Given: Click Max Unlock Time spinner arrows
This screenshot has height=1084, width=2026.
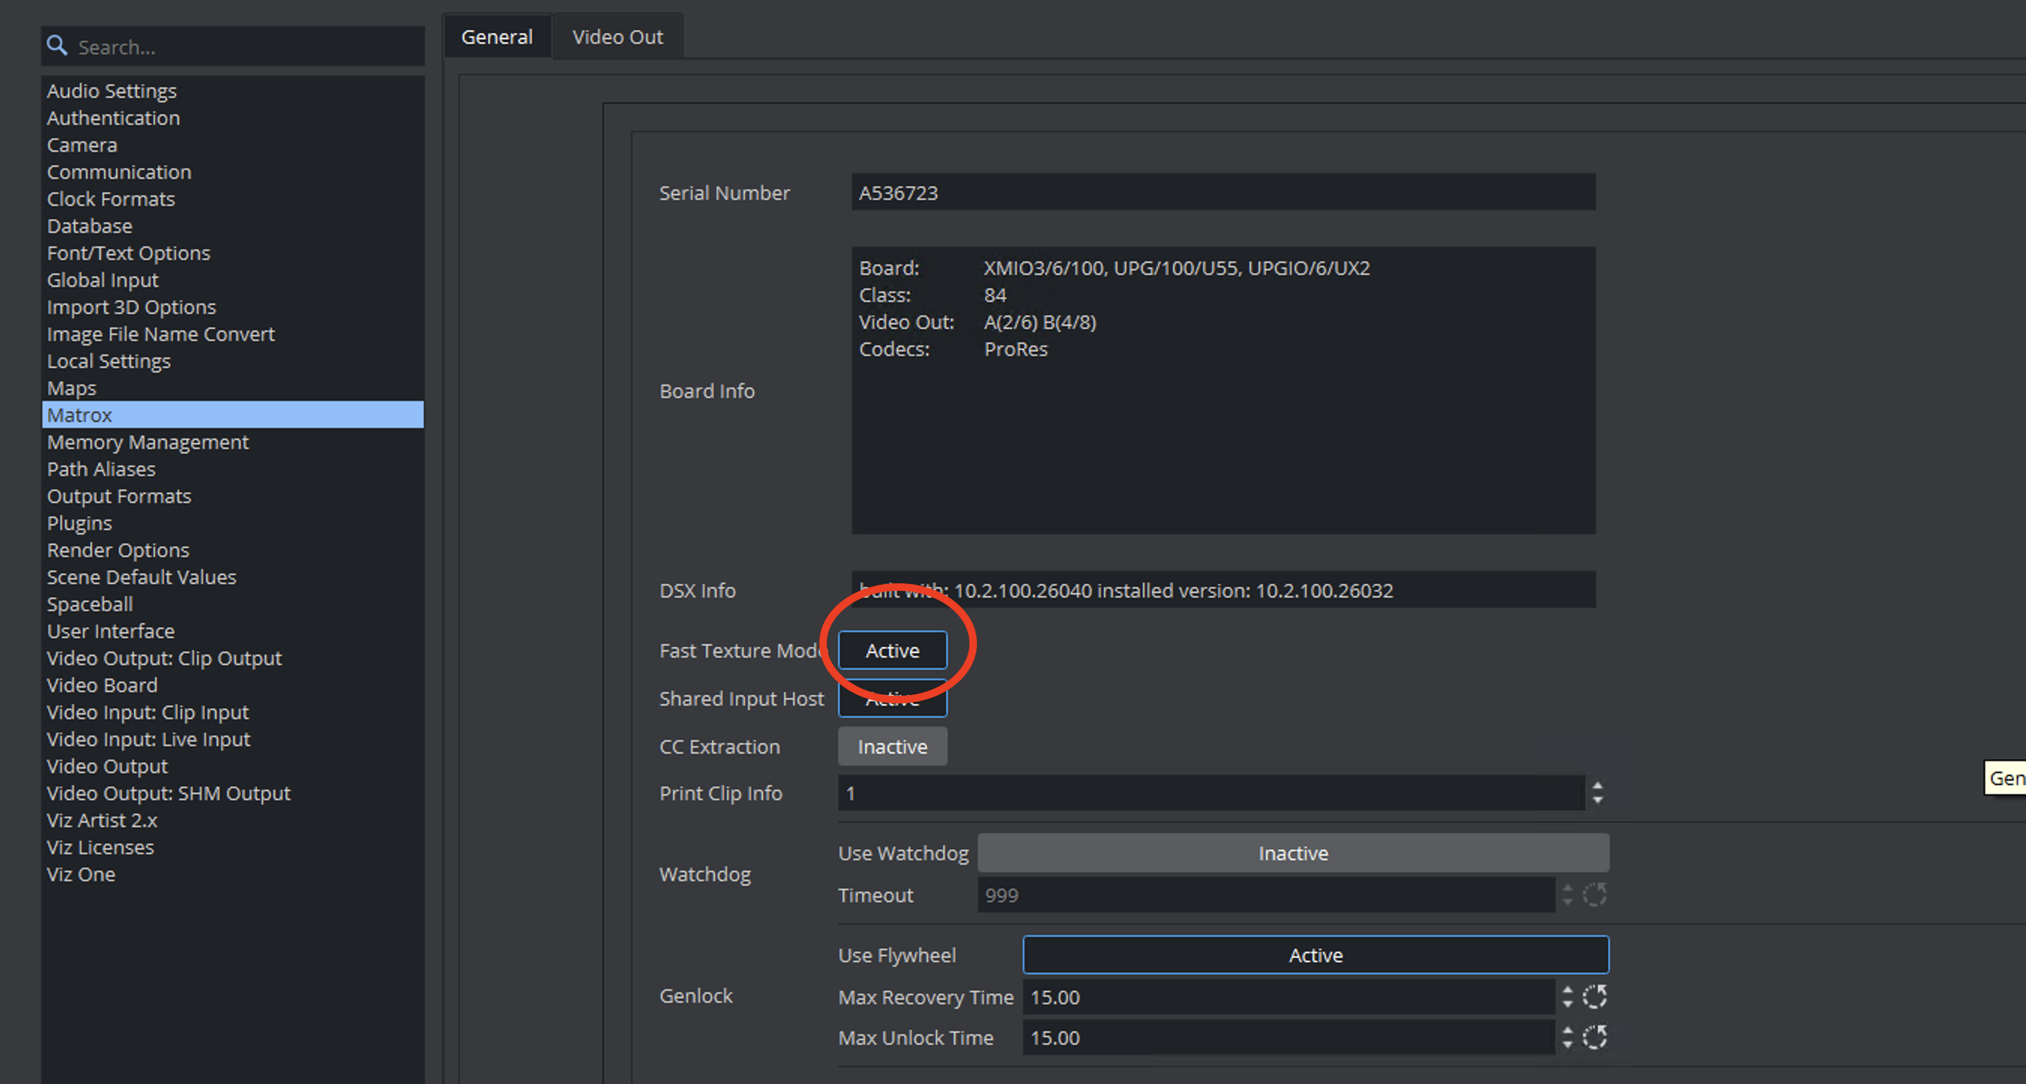Looking at the screenshot, I should [x=1567, y=1037].
